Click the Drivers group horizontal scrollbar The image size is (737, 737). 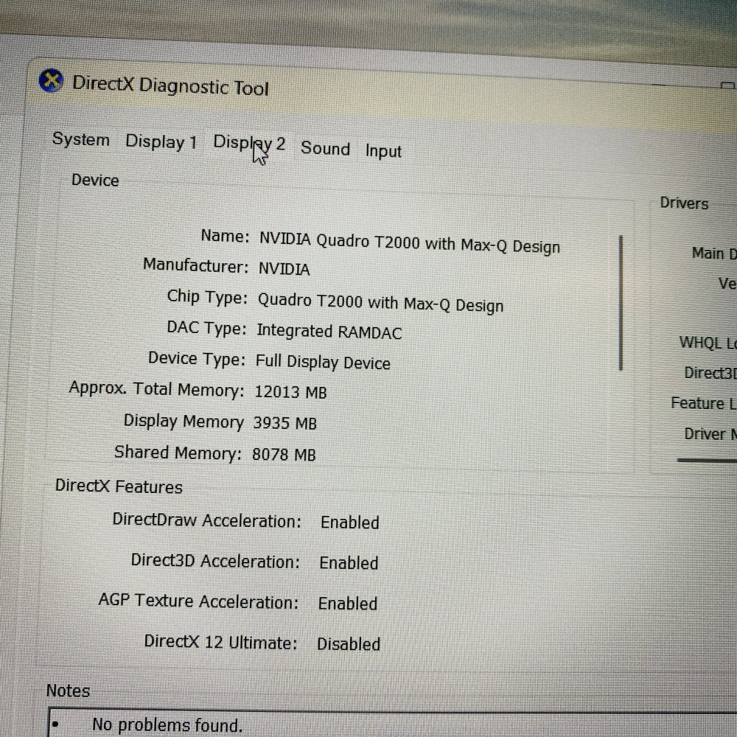click(707, 460)
